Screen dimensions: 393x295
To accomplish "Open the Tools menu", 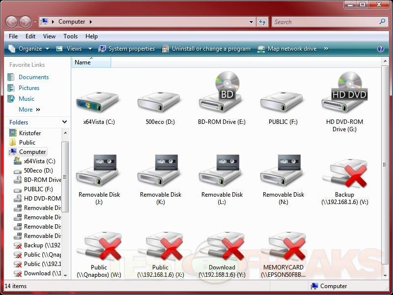I will point(70,36).
